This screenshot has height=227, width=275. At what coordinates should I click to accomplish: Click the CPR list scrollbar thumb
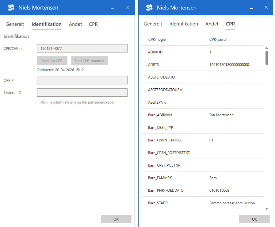(x=267, y=58)
